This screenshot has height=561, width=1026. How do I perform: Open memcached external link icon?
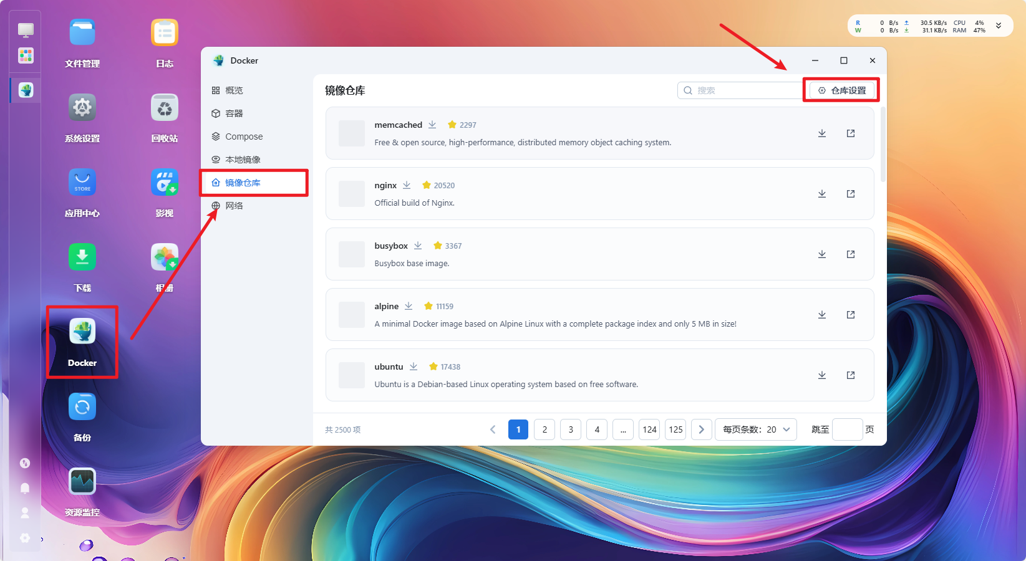851,133
